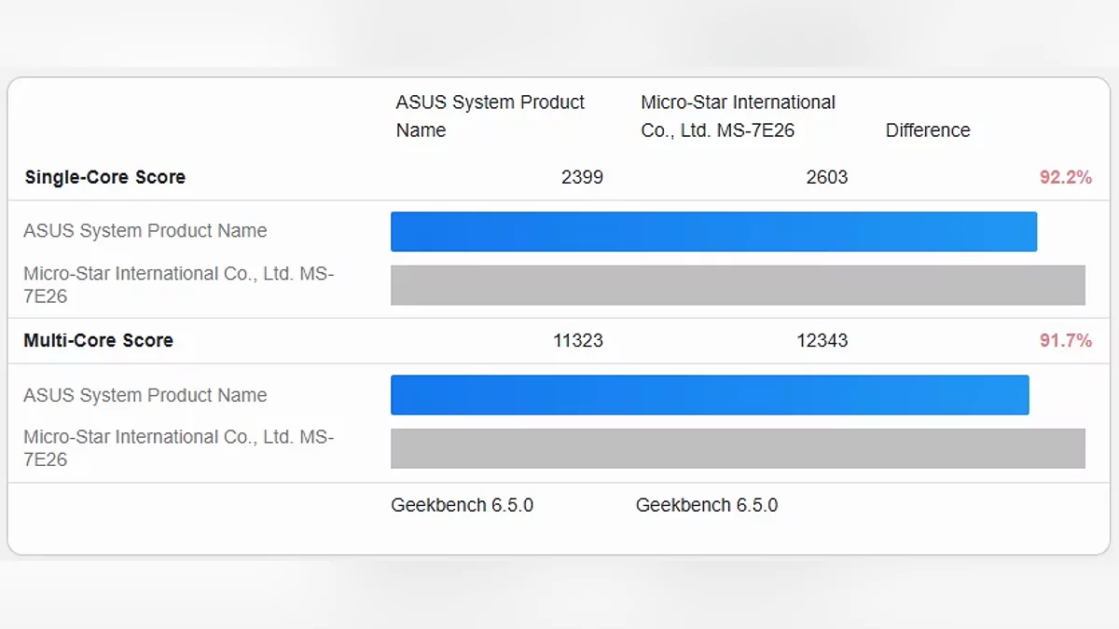
Task: Click the blue ASUS multi-core bar
Action: (x=709, y=395)
